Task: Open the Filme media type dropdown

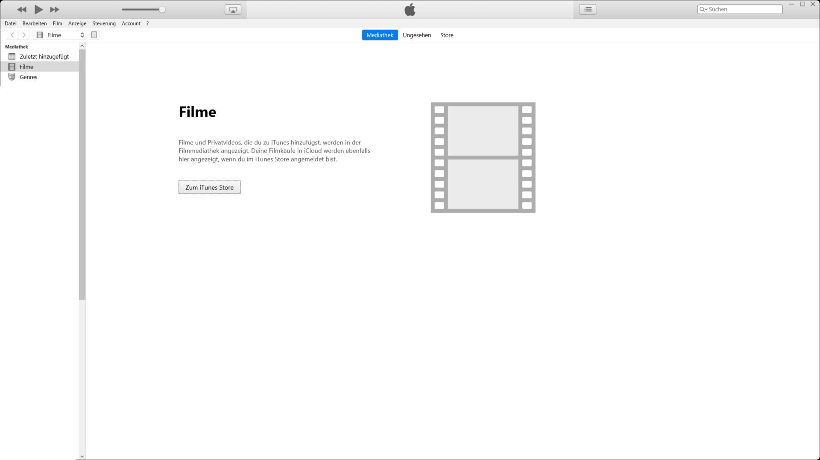Action: pos(59,35)
